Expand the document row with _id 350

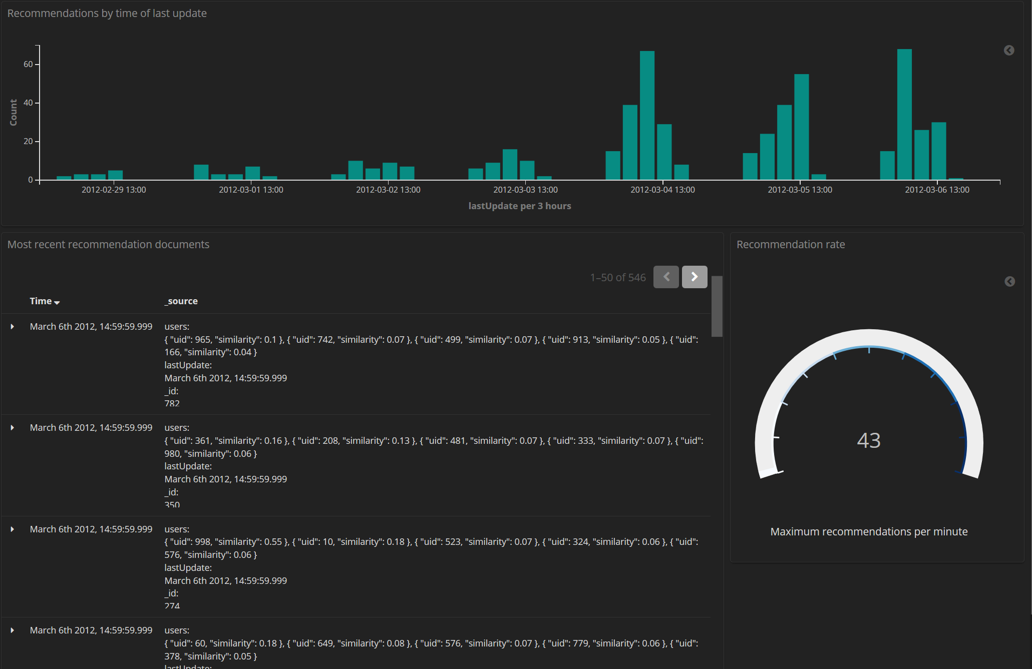tap(13, 428)
